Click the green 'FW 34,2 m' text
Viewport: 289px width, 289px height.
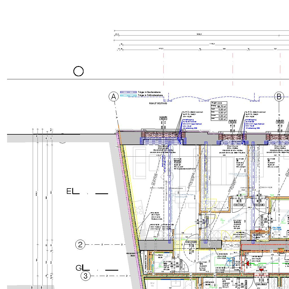(x=258, y=265)
